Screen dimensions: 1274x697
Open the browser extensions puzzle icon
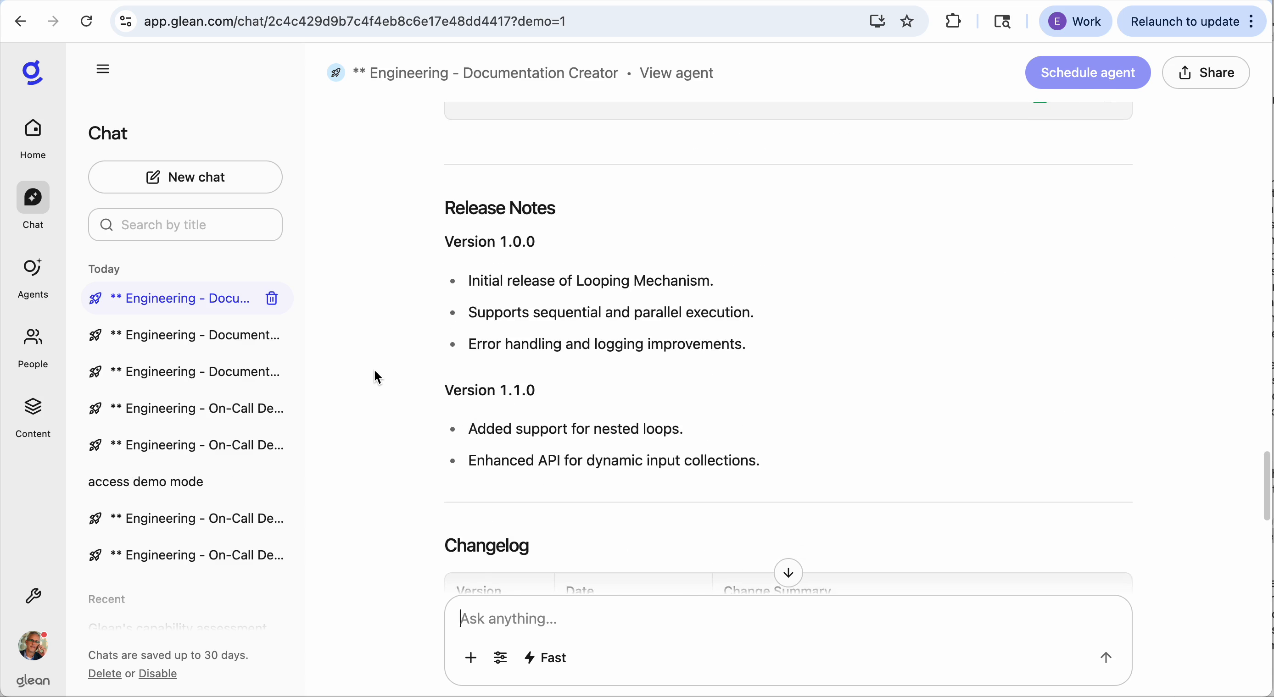[x=953, y=21]
